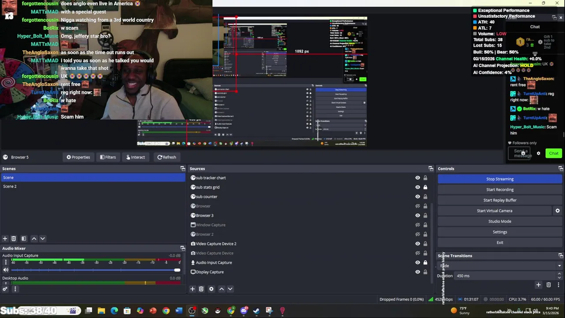Open OBS Settings from Controls
Image resolution: width=565 pixels, height=318 pixels.
(x=500, y=232)
